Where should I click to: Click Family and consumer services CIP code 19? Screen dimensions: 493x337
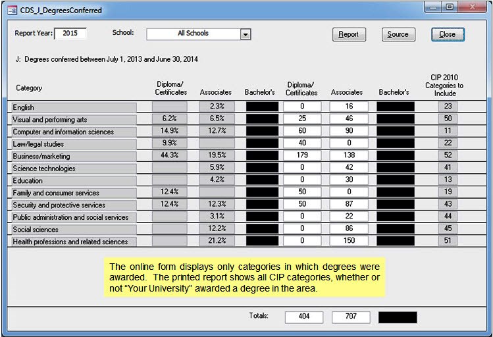(x=448, y=192)
